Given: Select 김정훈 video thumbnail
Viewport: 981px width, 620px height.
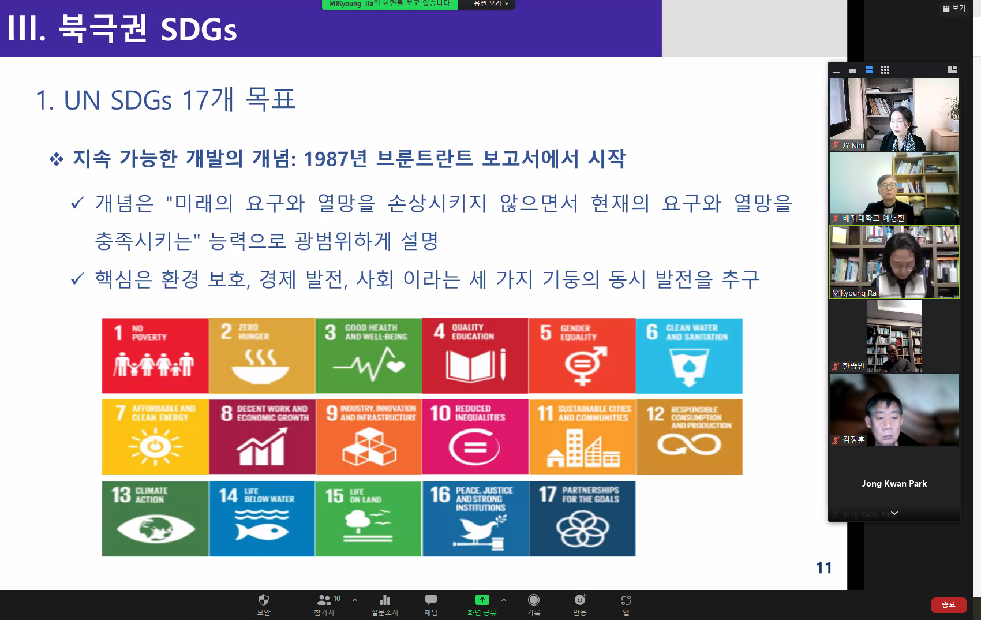Looking at the screenshot, I should pyautogui.click(x=894, y=410).
